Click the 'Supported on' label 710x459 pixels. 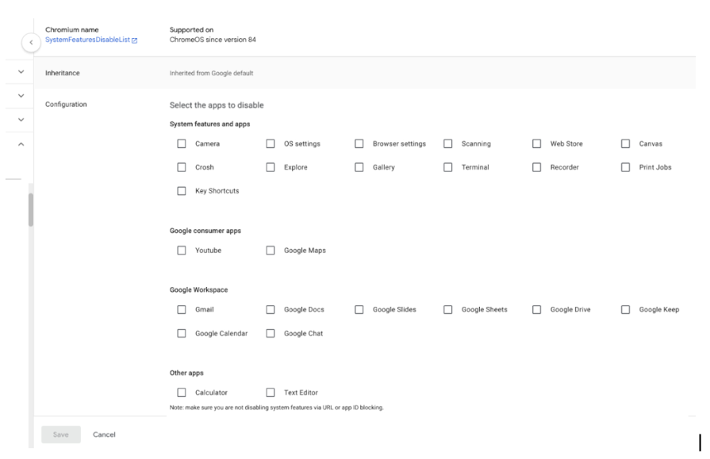tap(191, 30)
